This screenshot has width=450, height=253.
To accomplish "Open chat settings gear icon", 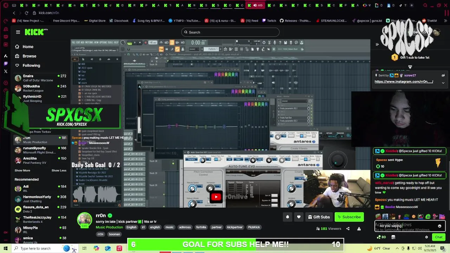I will 426,237.
